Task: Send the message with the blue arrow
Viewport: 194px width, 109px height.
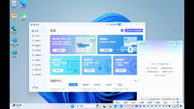Action: click(178, 99)
